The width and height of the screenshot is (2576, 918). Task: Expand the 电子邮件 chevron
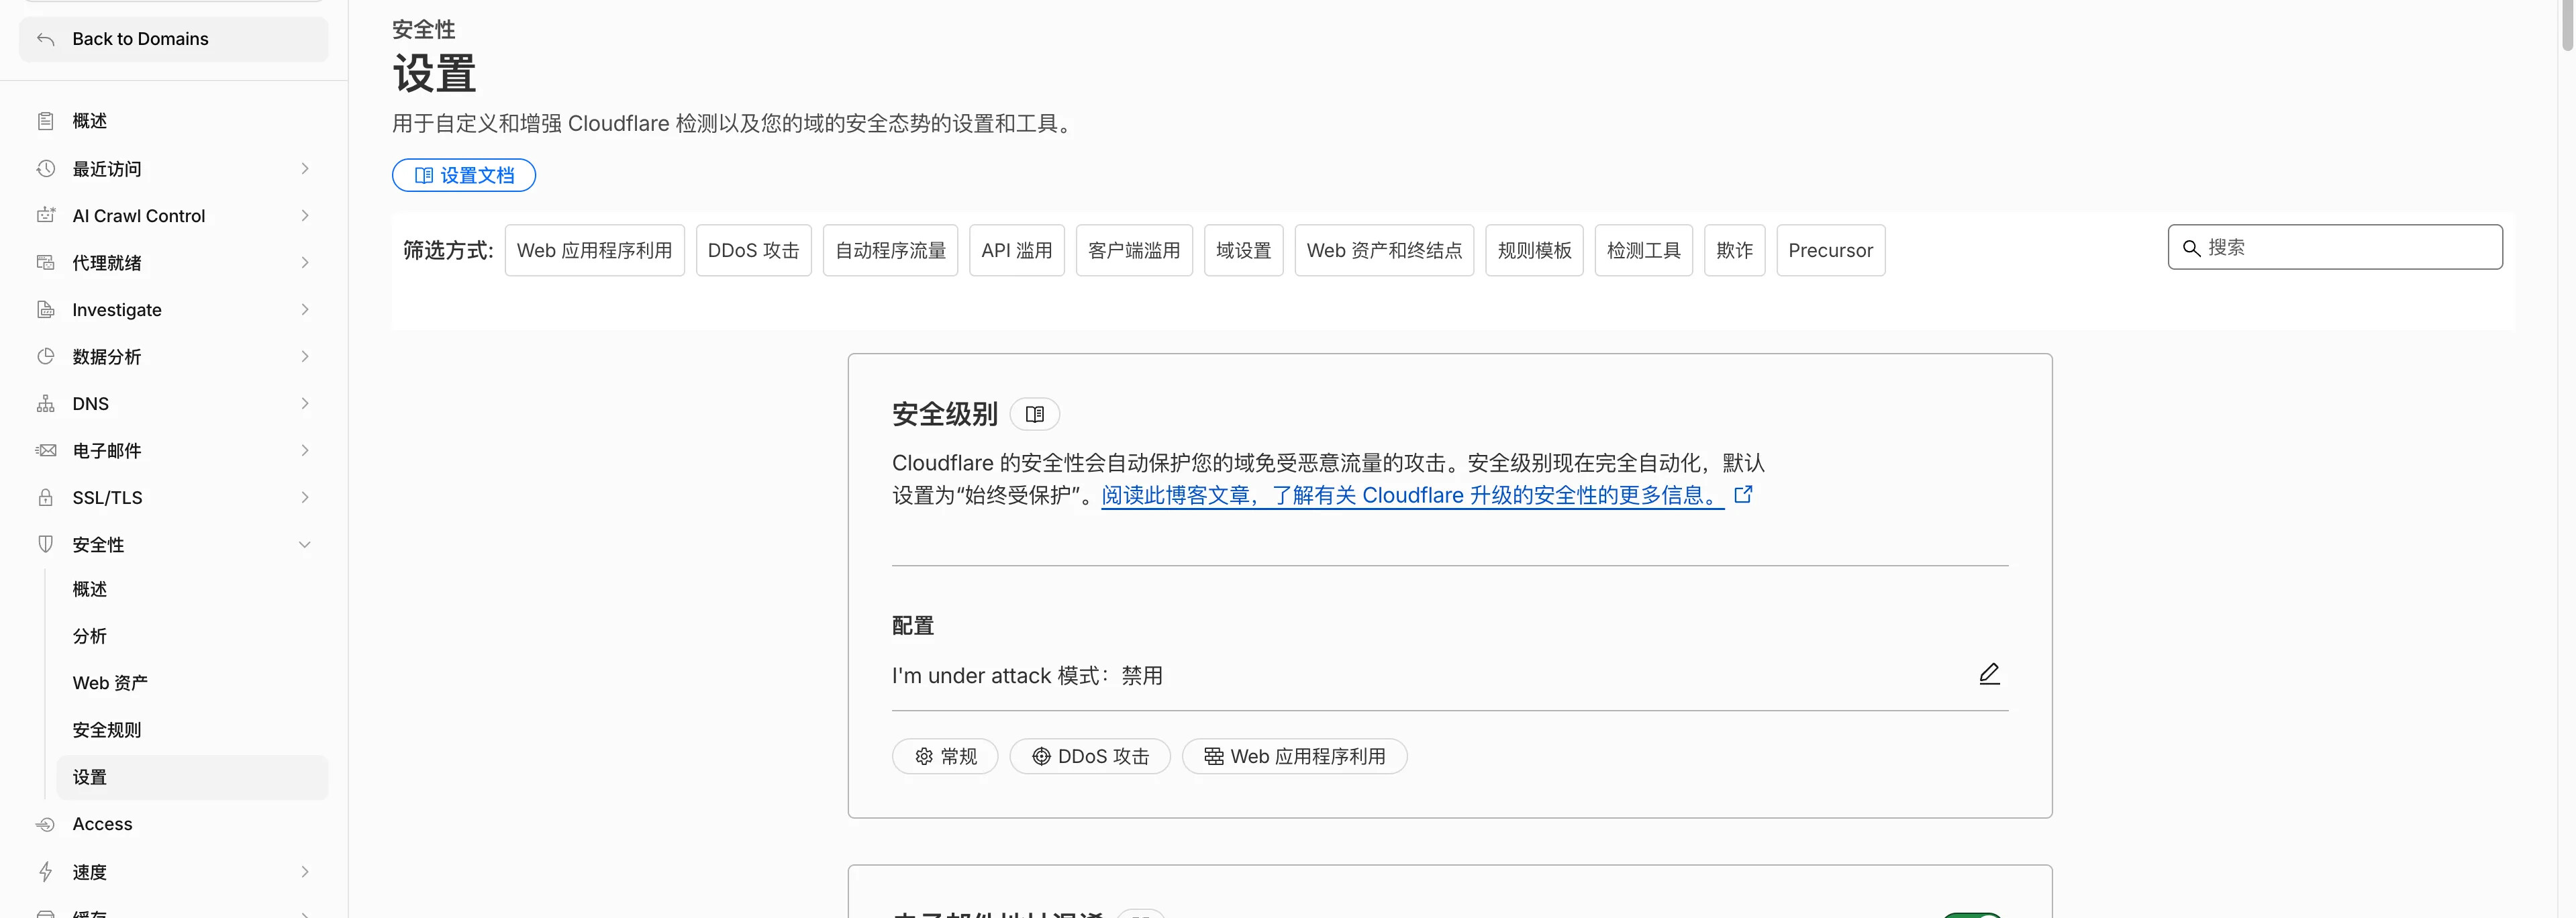click(305, 450)
